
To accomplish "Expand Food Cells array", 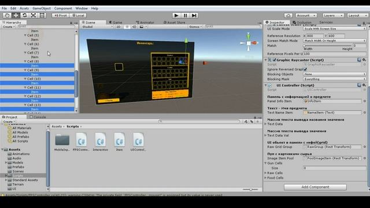I will click(x=265, y=178).
